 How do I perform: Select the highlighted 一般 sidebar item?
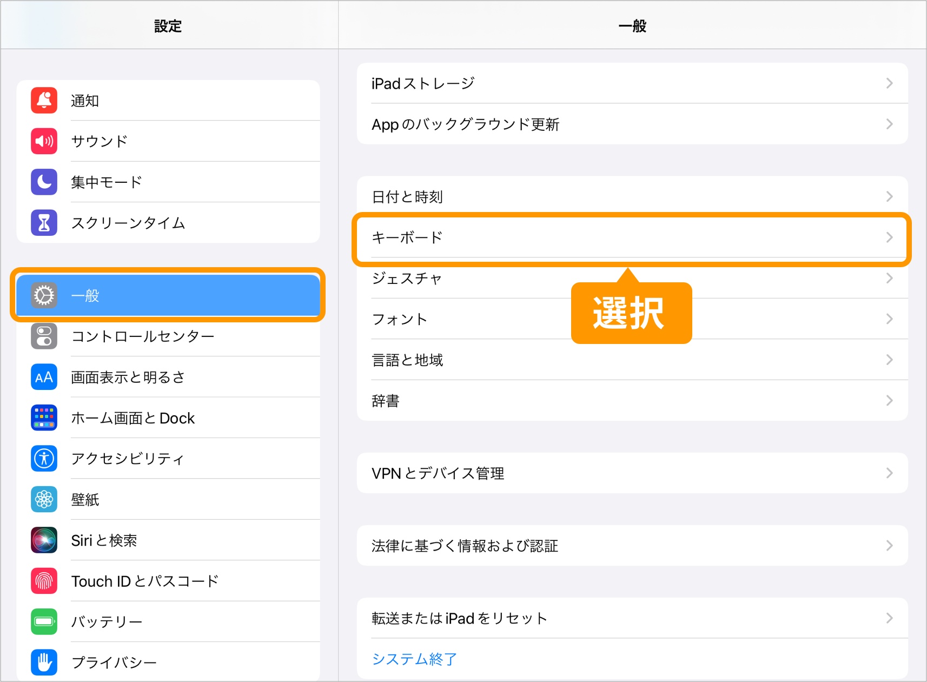[168, 296]
